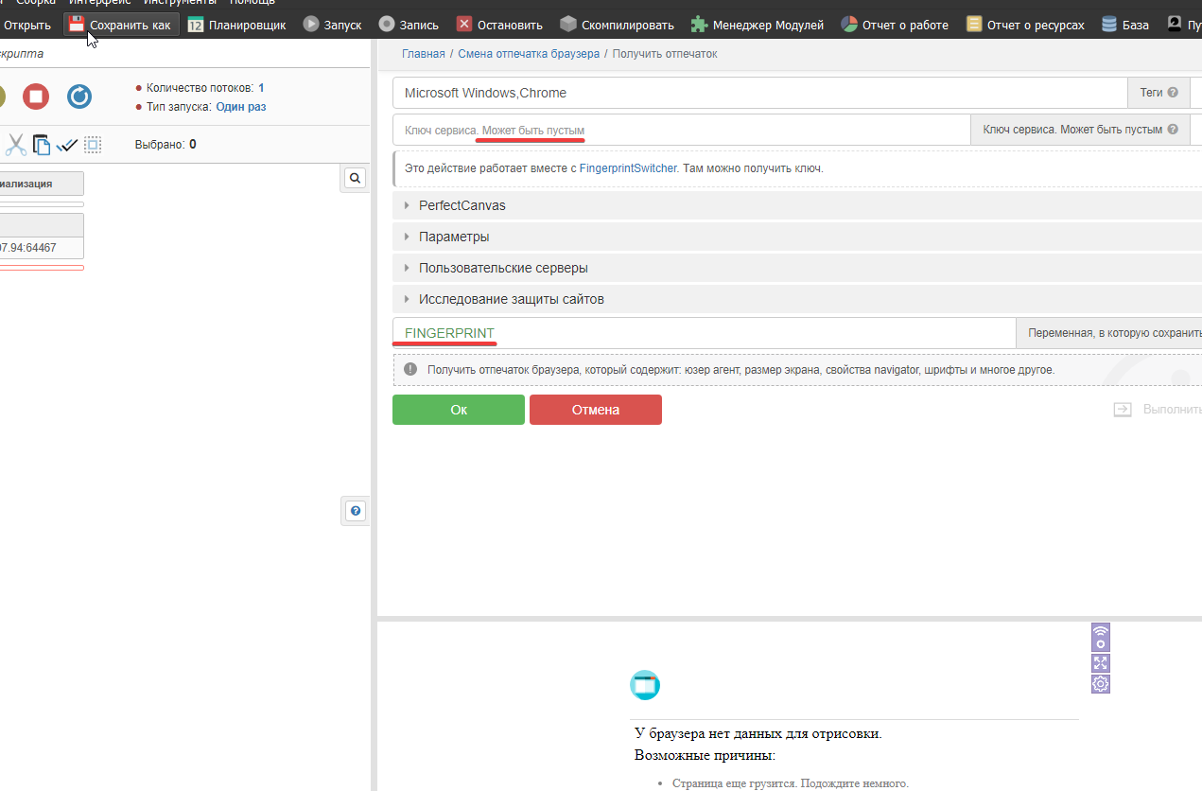Open the FingerprintSwitcher link
The width and height of the screenshot is (1202, 791).
[x=628, y=168]
